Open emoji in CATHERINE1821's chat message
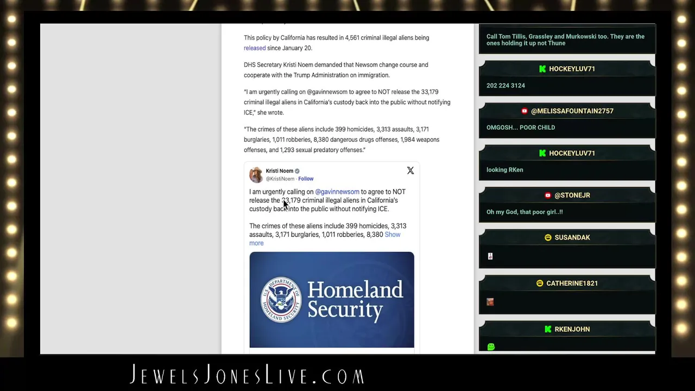This screenshot has width=695, height=391. [490, 302]
